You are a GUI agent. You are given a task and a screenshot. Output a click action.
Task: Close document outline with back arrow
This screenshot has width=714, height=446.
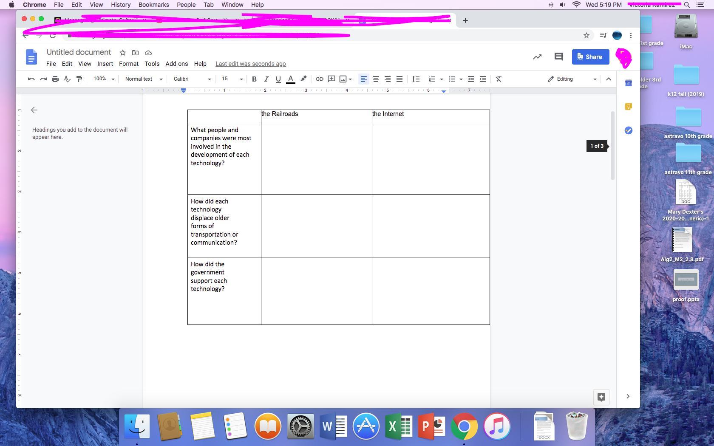[x=34, y=110]
